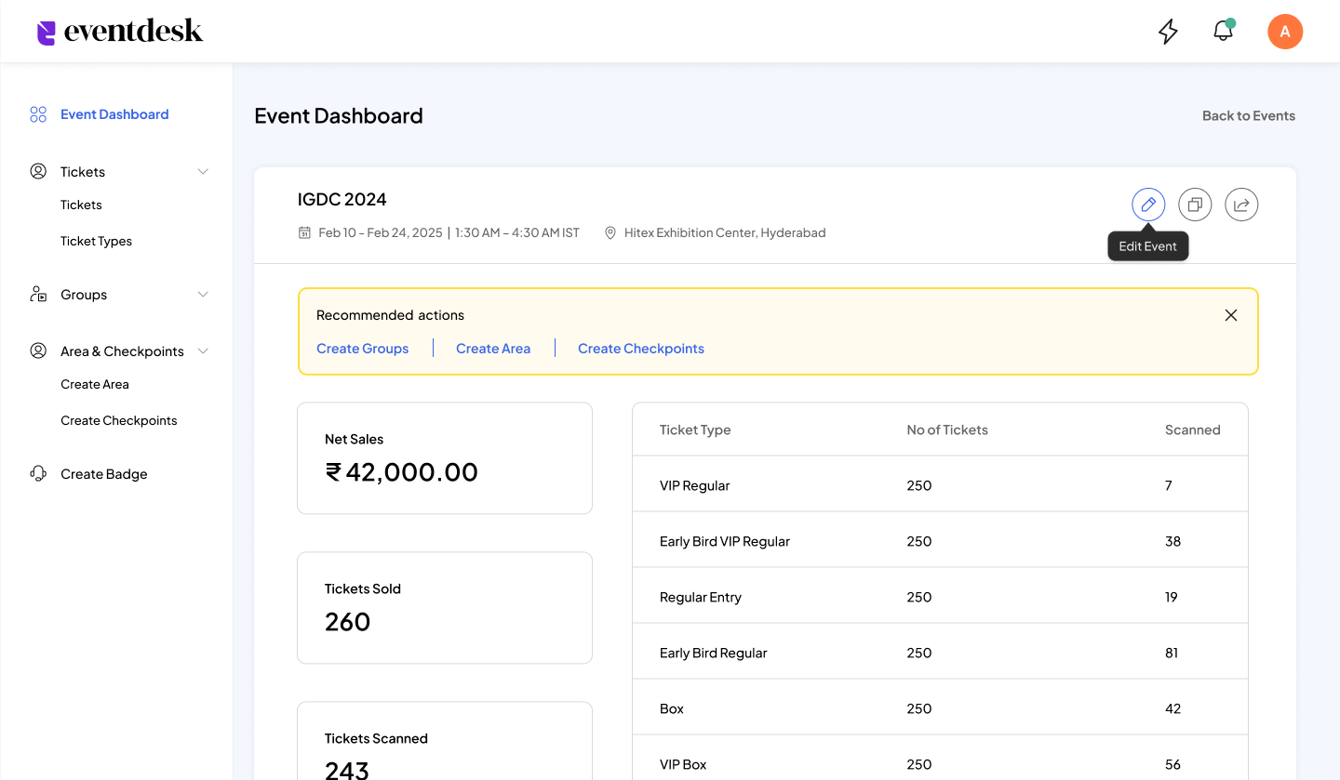Open Event Dashboard in the sidebar

[114, 114]
